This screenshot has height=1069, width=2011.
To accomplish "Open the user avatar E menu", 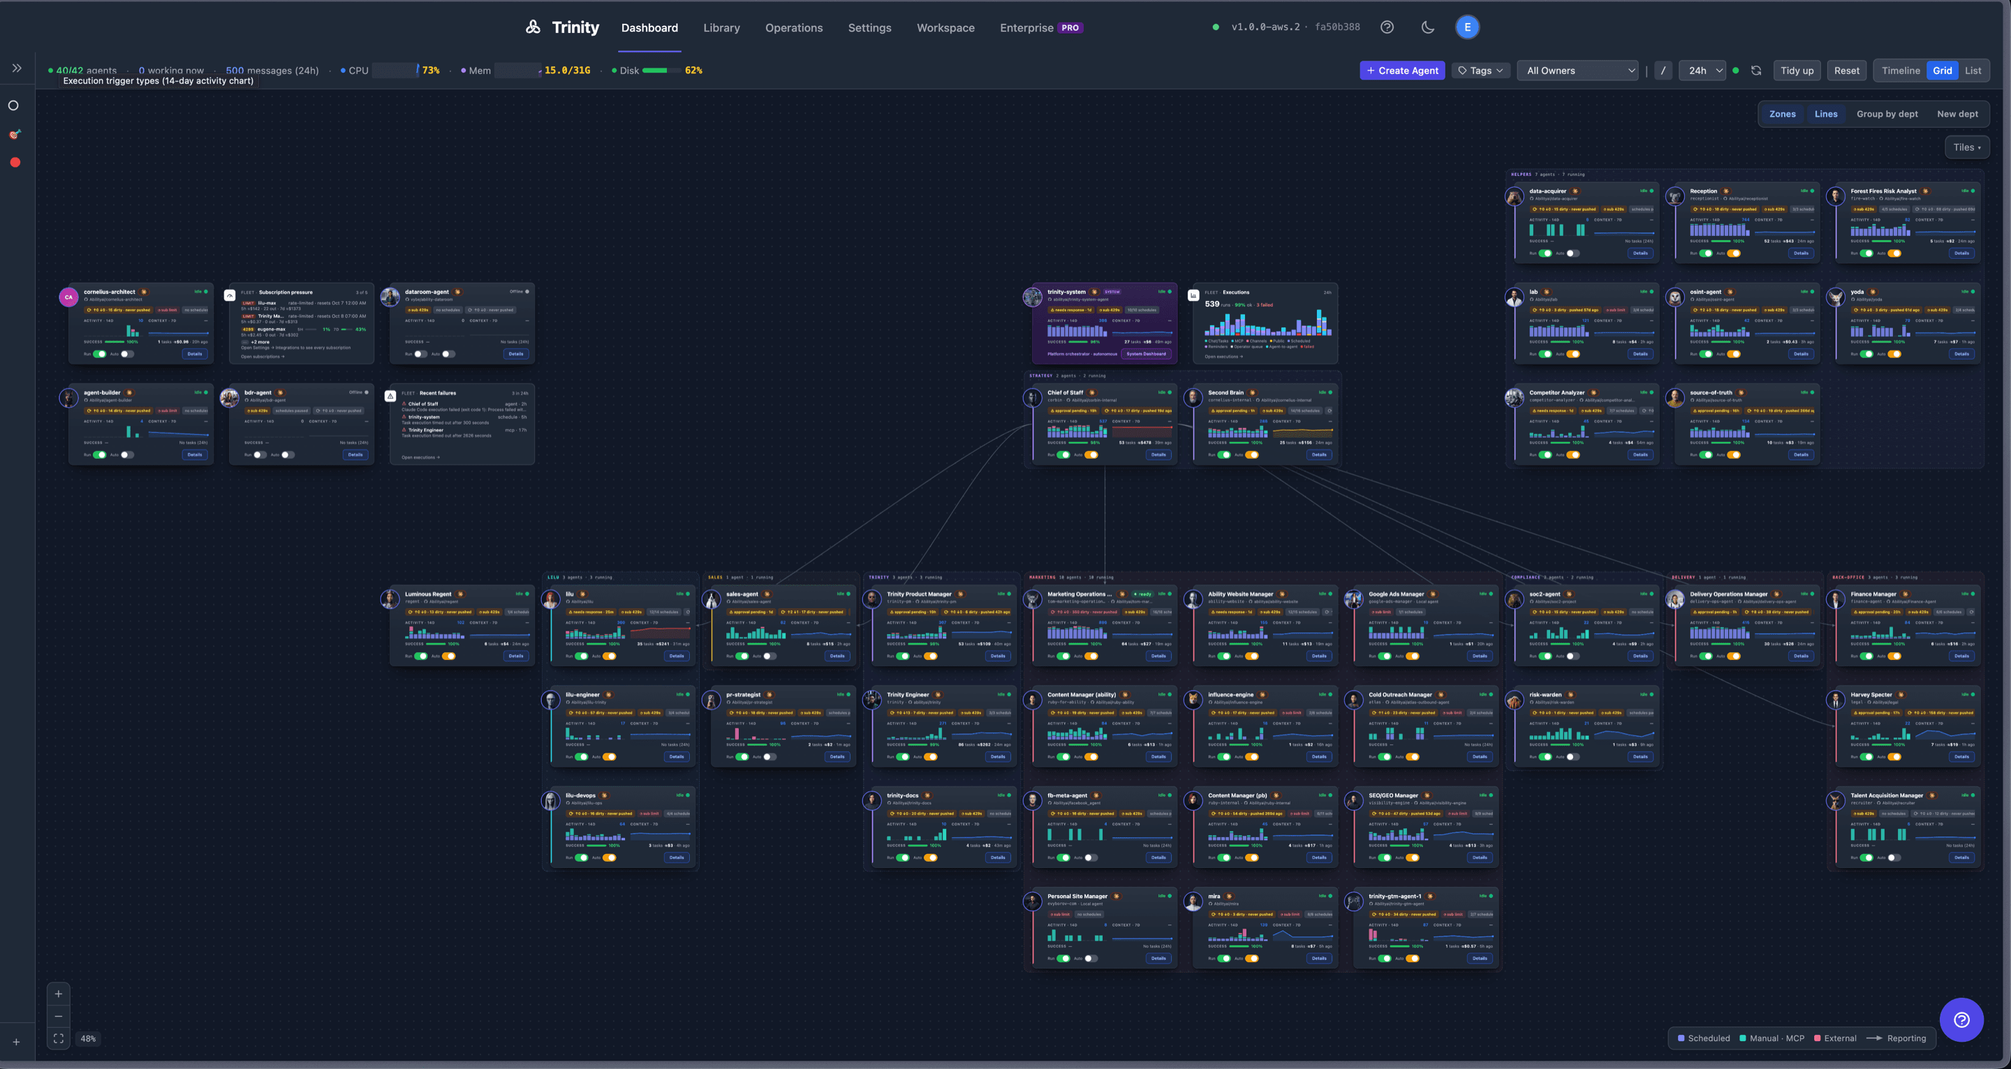I will pyautogui.click(x=1467, y=27).
